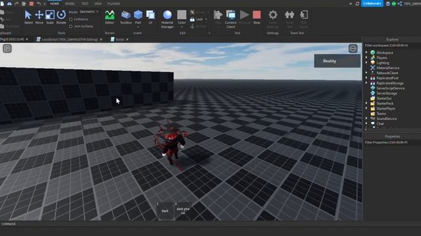Image resolution: width=421 pixels, height=236 pixels.
Task: Select the dark phù mù tool in slot 2
Action: pyautogui.click(x=183, y=210)
